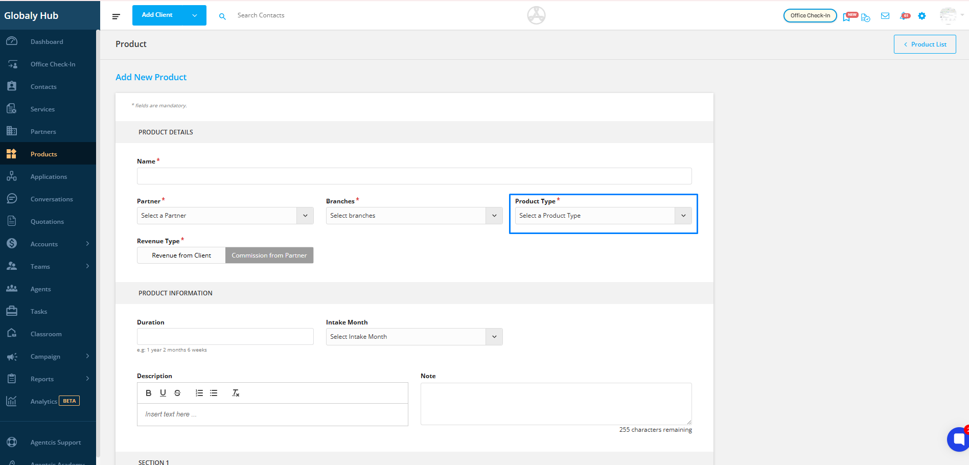Click the search magnifier icon
This screenshot has width=969, height=465.
222,16
